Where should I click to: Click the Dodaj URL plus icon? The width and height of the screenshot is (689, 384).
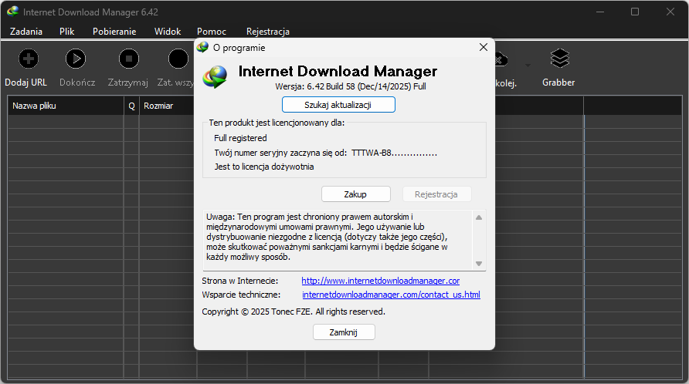(x=28, y=59)
